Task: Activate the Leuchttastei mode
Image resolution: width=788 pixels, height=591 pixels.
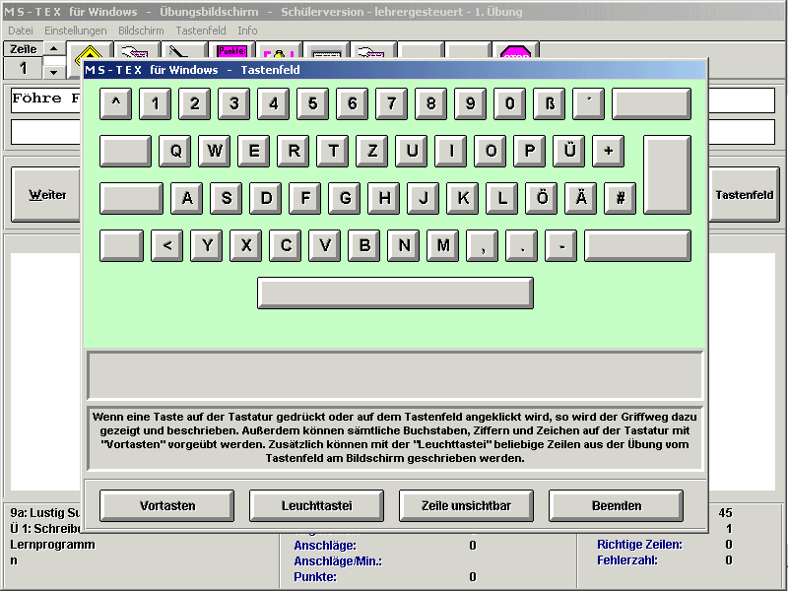Action: click(x=316, y=506)
